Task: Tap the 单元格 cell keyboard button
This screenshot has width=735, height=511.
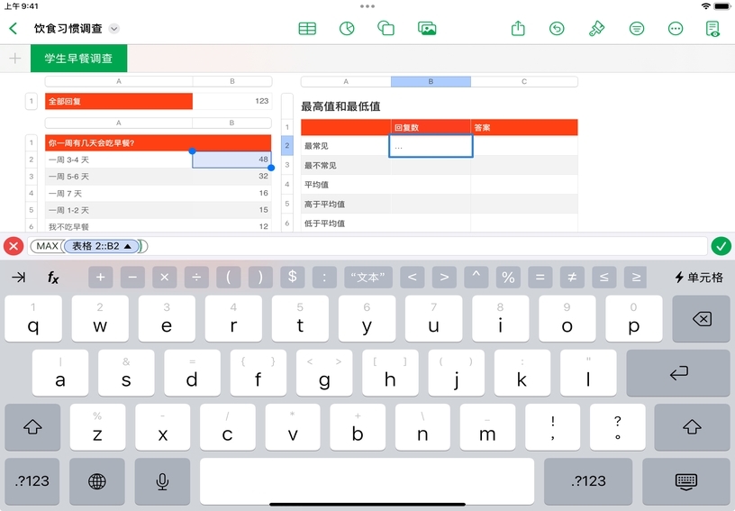Action: click(699, 278)
